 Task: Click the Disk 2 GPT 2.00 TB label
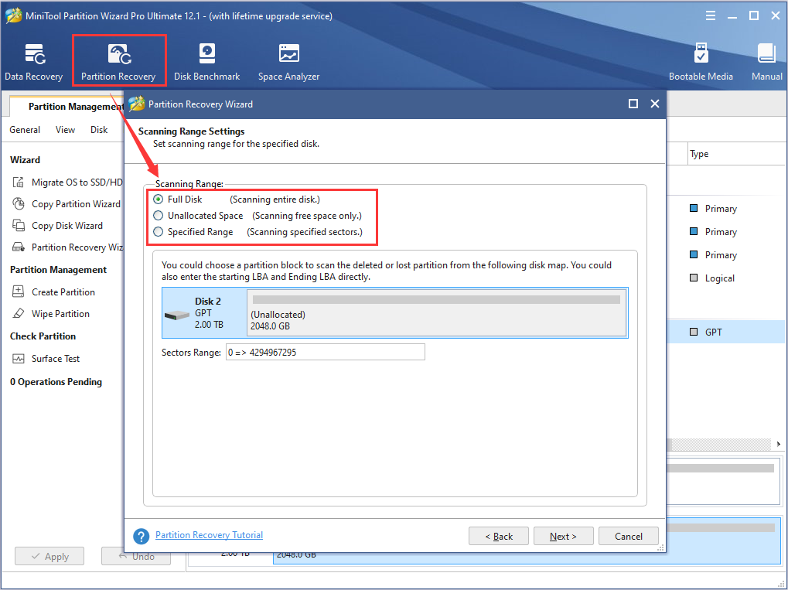pos(209,312)
